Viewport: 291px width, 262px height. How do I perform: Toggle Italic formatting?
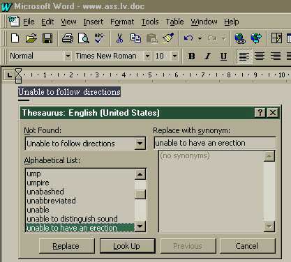click(x=207, y=56)
